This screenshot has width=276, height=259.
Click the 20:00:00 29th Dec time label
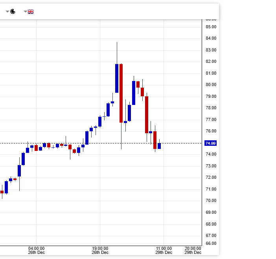[193, 250]
